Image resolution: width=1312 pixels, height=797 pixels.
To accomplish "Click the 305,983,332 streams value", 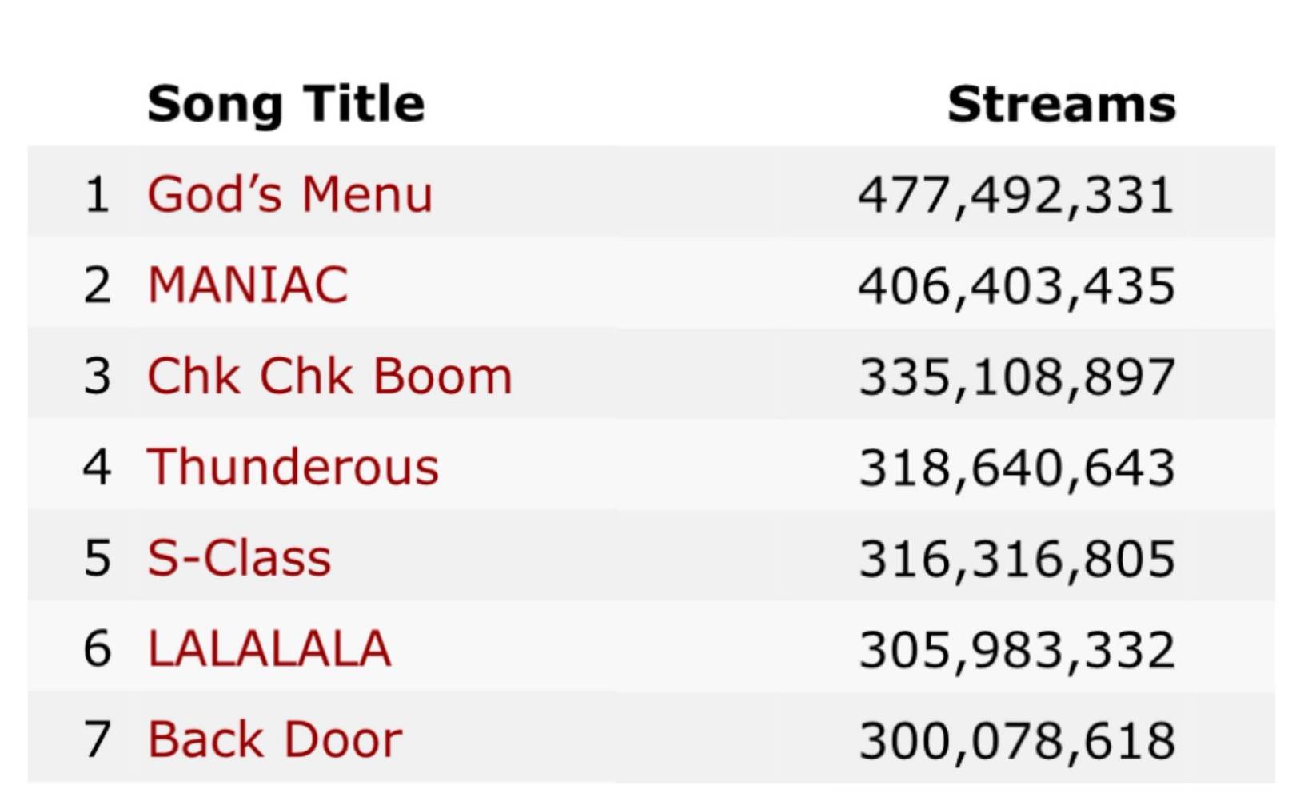I will tap(1016, 649).
